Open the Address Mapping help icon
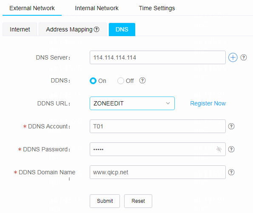 97,29
